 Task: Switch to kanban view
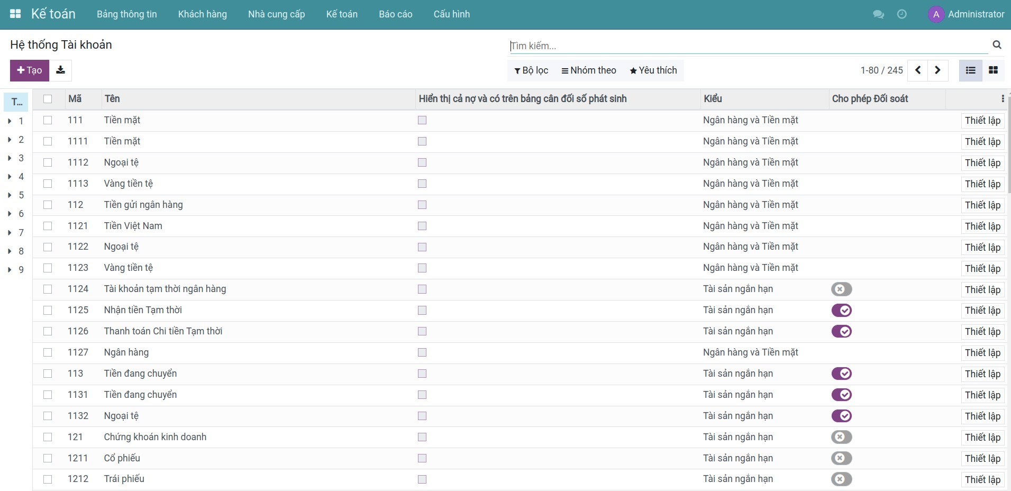[x=993, y=70]
